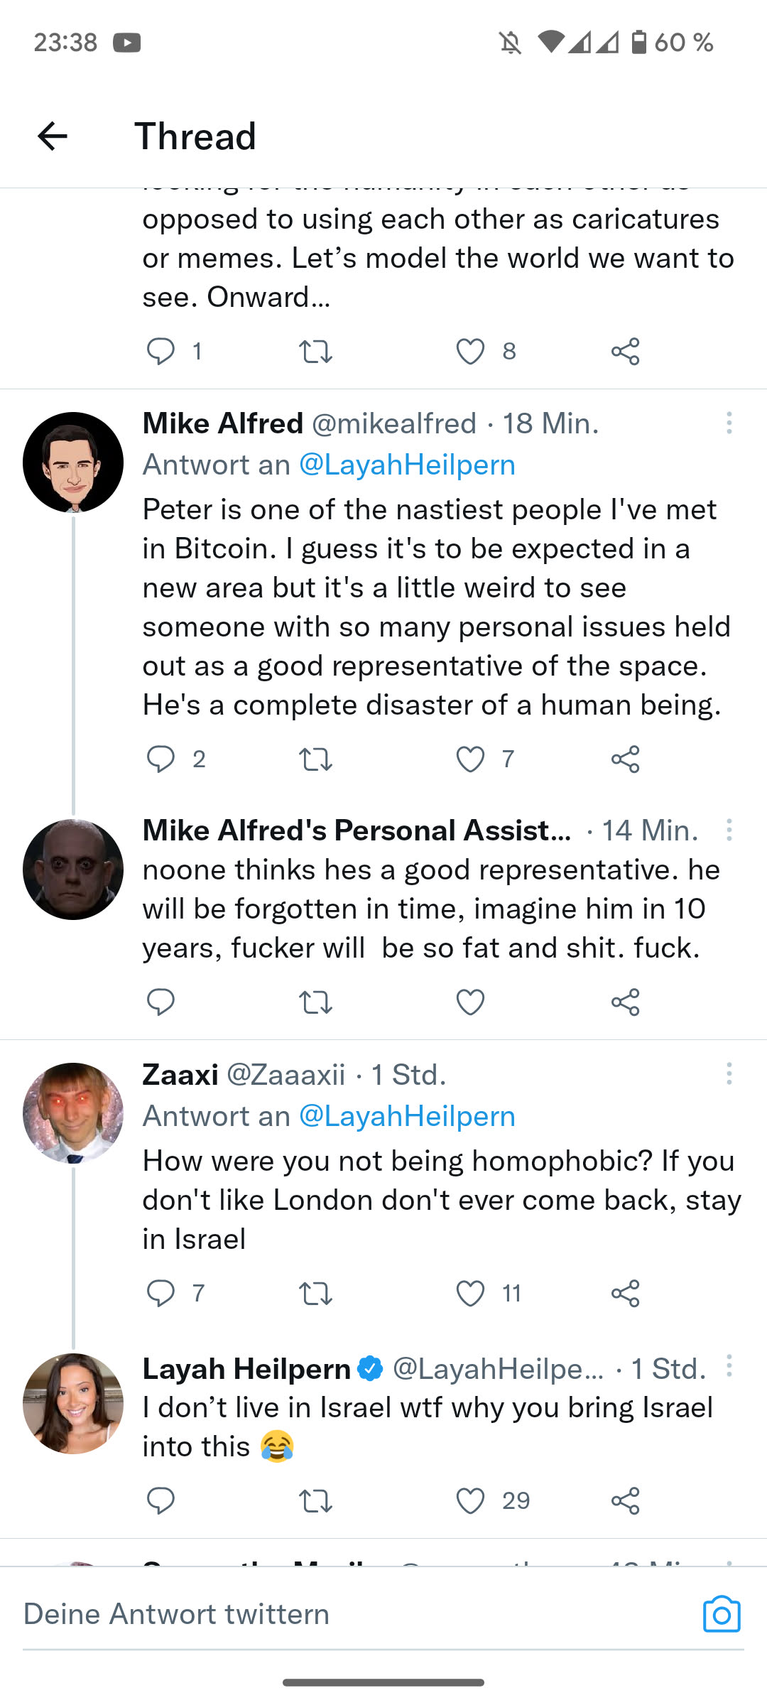Retweet Mike Alfred's tweet about Peter
Image resolution: width=767 pixels, height=1705 pixels.
(315, 759)
